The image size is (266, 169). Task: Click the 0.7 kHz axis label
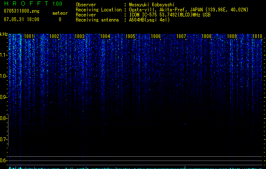point(3,139)
